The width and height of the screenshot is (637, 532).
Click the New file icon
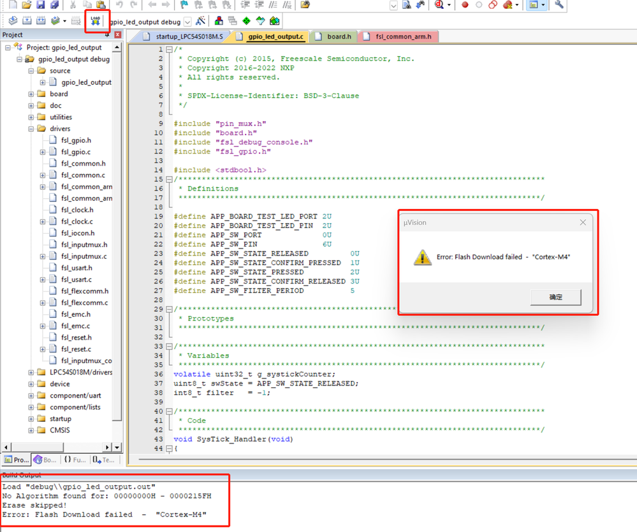click(13, 4)
